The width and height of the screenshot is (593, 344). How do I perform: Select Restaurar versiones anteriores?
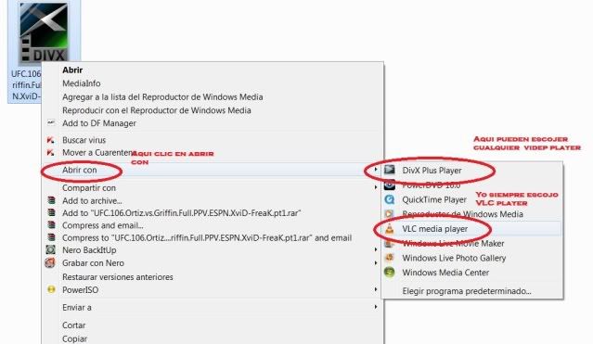click(x=118, y=277)
